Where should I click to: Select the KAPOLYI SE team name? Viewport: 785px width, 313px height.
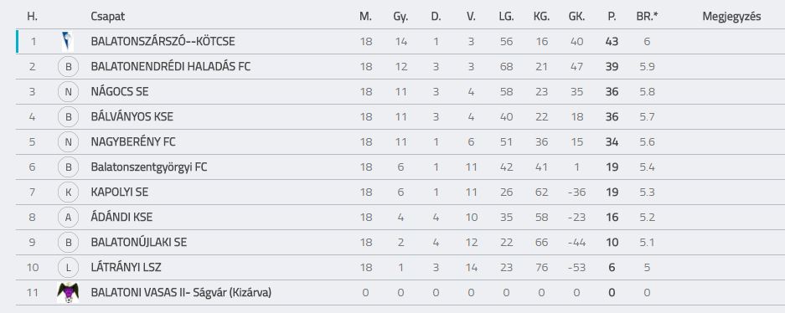click(120, 192)
